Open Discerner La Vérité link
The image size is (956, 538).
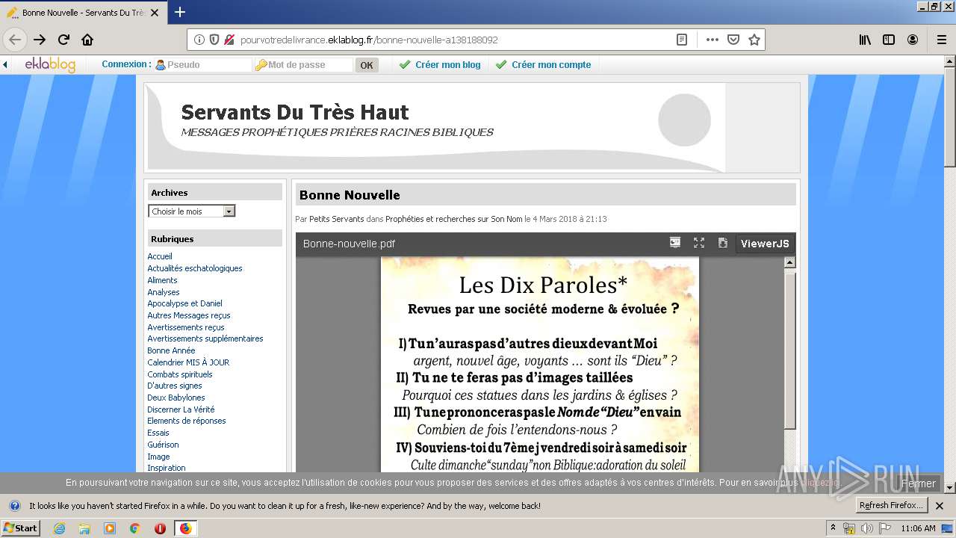(181, 409)
